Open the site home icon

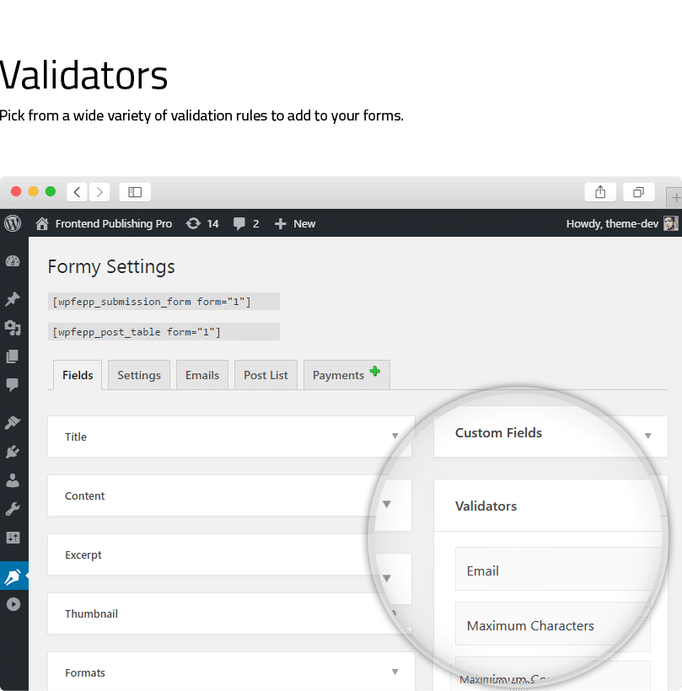(x=42, y=223)
